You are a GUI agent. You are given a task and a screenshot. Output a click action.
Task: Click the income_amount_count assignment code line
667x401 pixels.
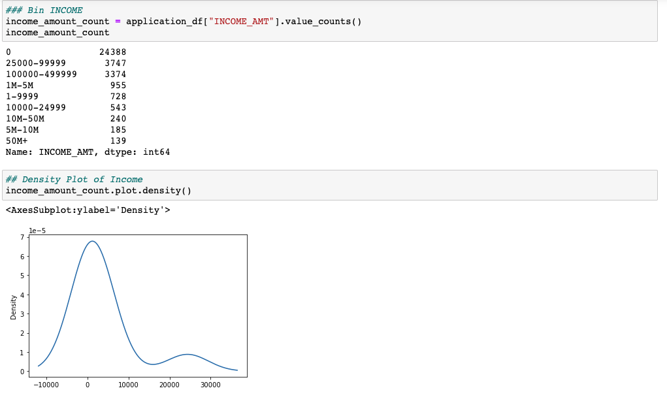(x=184, y=22)
